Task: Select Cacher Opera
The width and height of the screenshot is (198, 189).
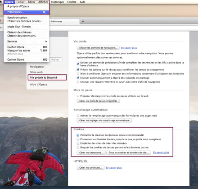Action: coord(27,47)
